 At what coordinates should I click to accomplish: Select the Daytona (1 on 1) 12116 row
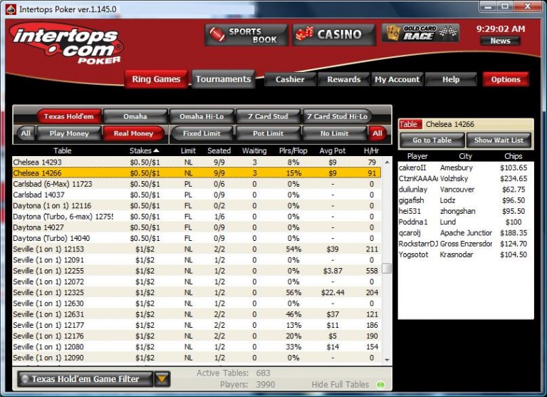pyautogui.click(x=197, y=205)
